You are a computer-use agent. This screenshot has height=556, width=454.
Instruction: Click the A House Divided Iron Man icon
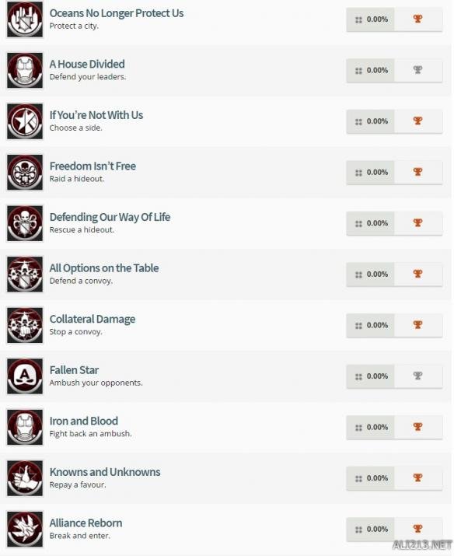(x=25, y=70)
